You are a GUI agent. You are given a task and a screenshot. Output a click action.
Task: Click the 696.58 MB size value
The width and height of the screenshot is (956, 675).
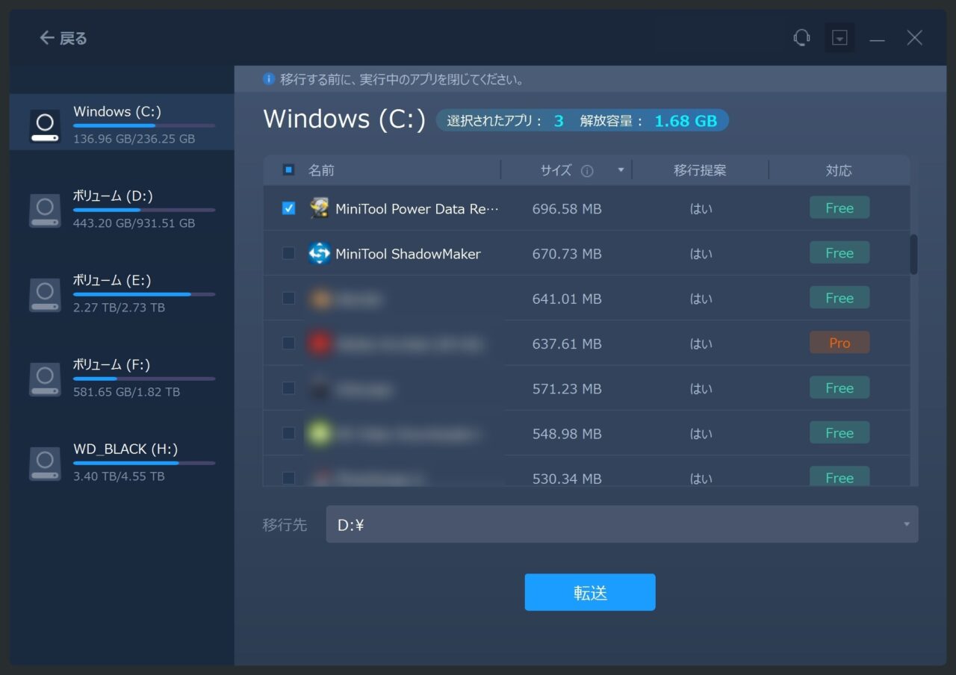click(x=567, y=209)
